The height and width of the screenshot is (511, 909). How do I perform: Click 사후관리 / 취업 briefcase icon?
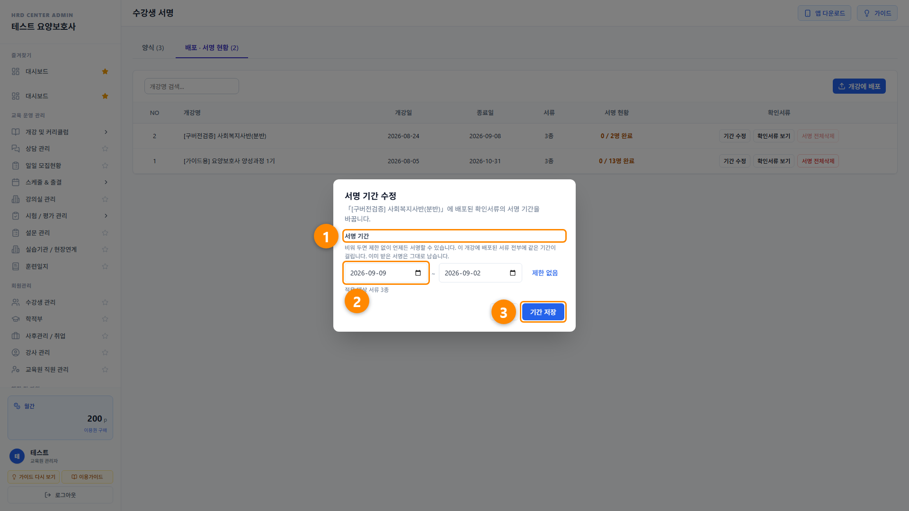click(x=16, y=336)
